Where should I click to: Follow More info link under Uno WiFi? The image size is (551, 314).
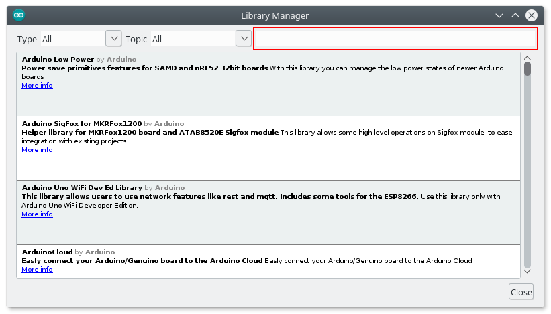pyautogui.click(x=37, y=214)
